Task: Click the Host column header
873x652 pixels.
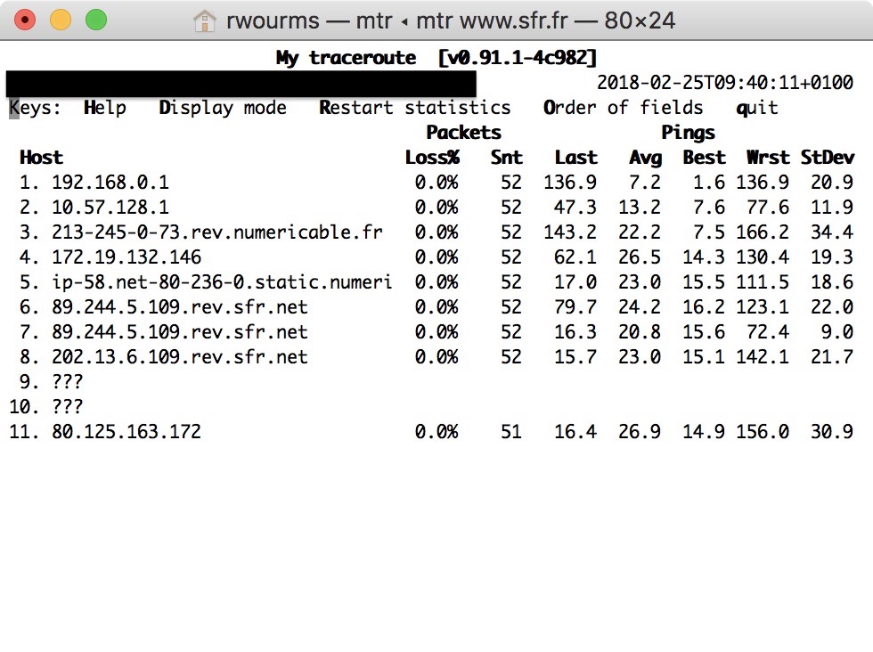Action: [41, 158]
